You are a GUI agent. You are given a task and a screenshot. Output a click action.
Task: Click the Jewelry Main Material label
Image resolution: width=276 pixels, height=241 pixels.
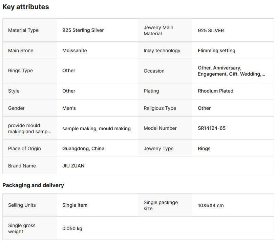pos(158,31)
